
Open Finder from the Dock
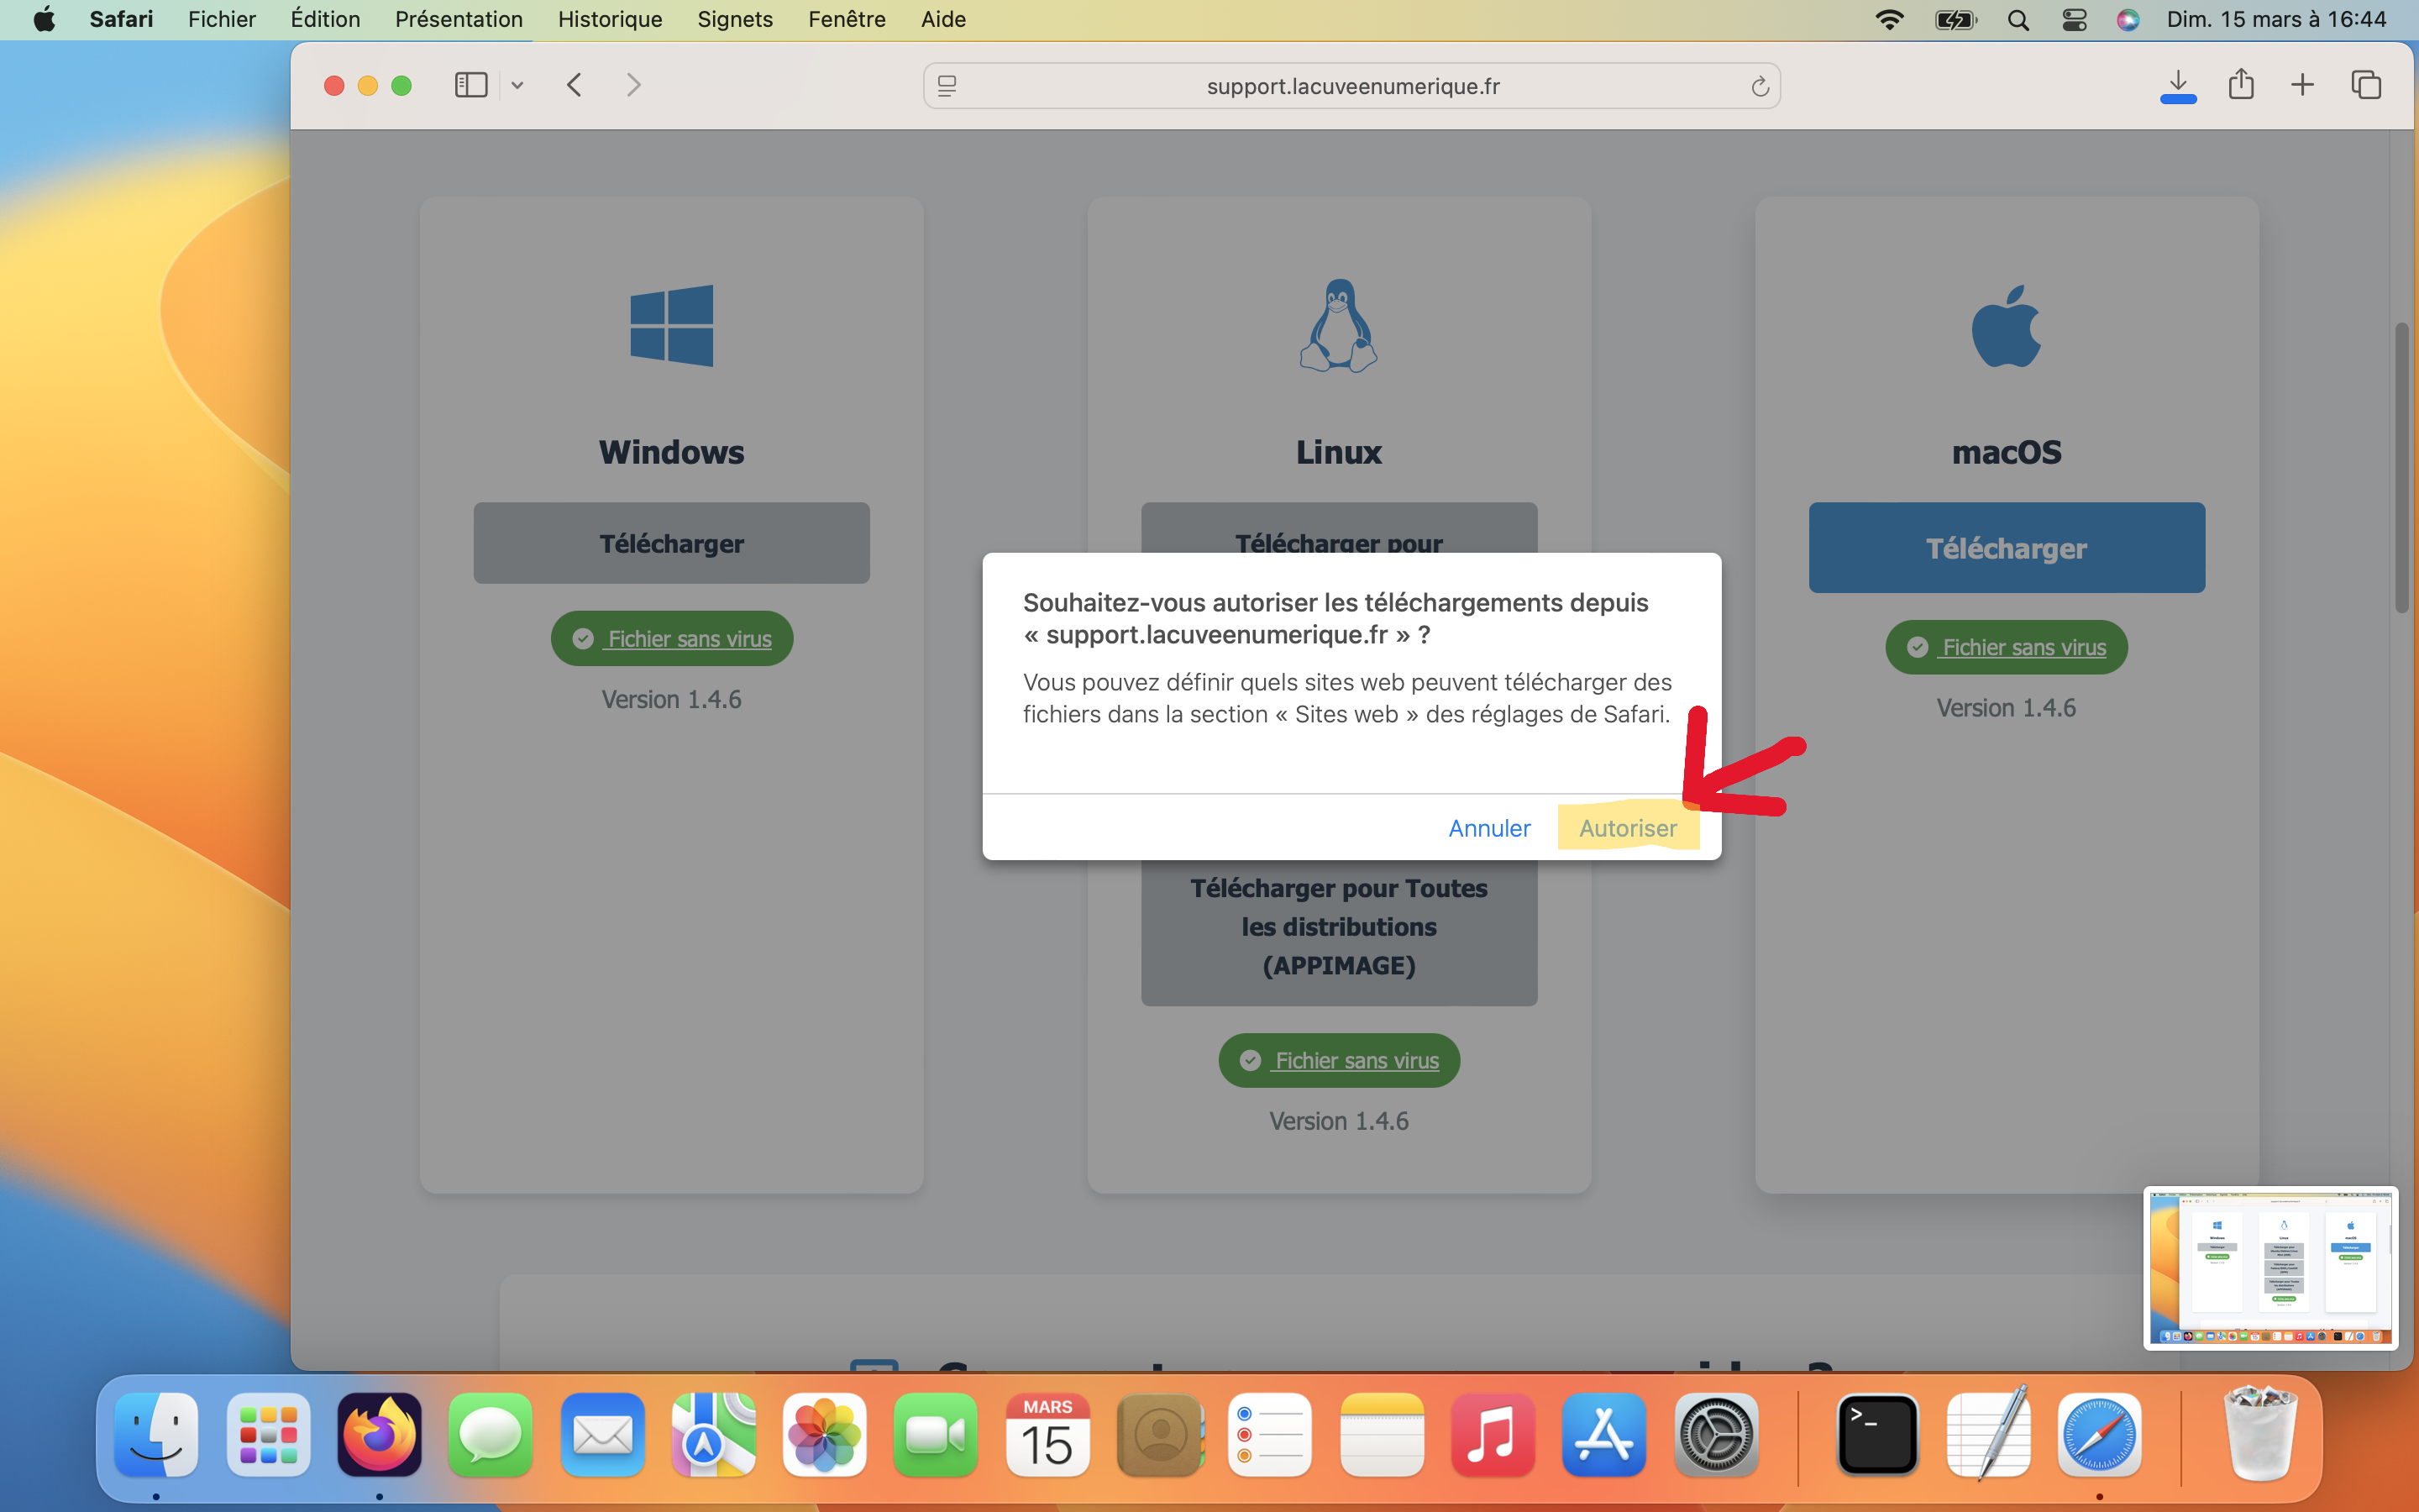point(156,1435)
